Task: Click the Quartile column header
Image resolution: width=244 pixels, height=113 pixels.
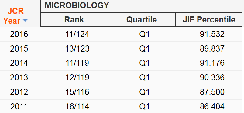Action: click(x=142, y=20)
